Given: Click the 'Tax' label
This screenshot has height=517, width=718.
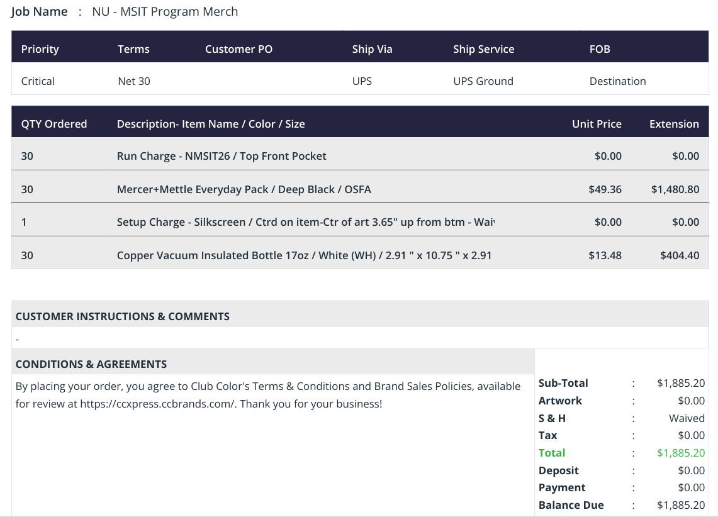Looking at the screenshot, I should [x=547, y=436].
